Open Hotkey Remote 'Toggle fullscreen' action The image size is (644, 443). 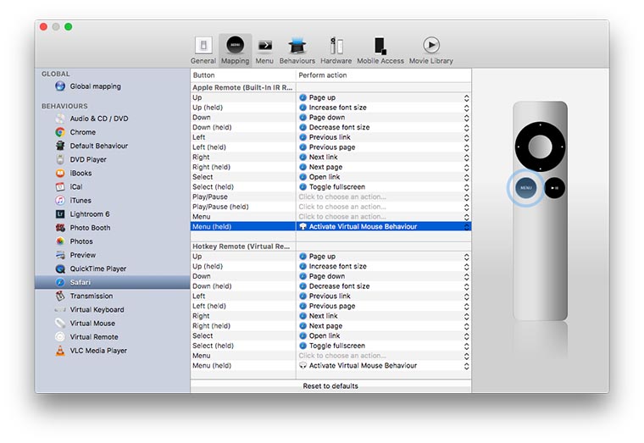coord(384,346)
